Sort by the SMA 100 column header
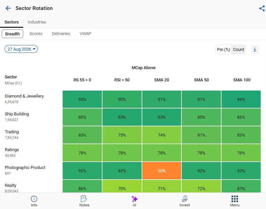This screenshot has width=266, height=209. 241,80
